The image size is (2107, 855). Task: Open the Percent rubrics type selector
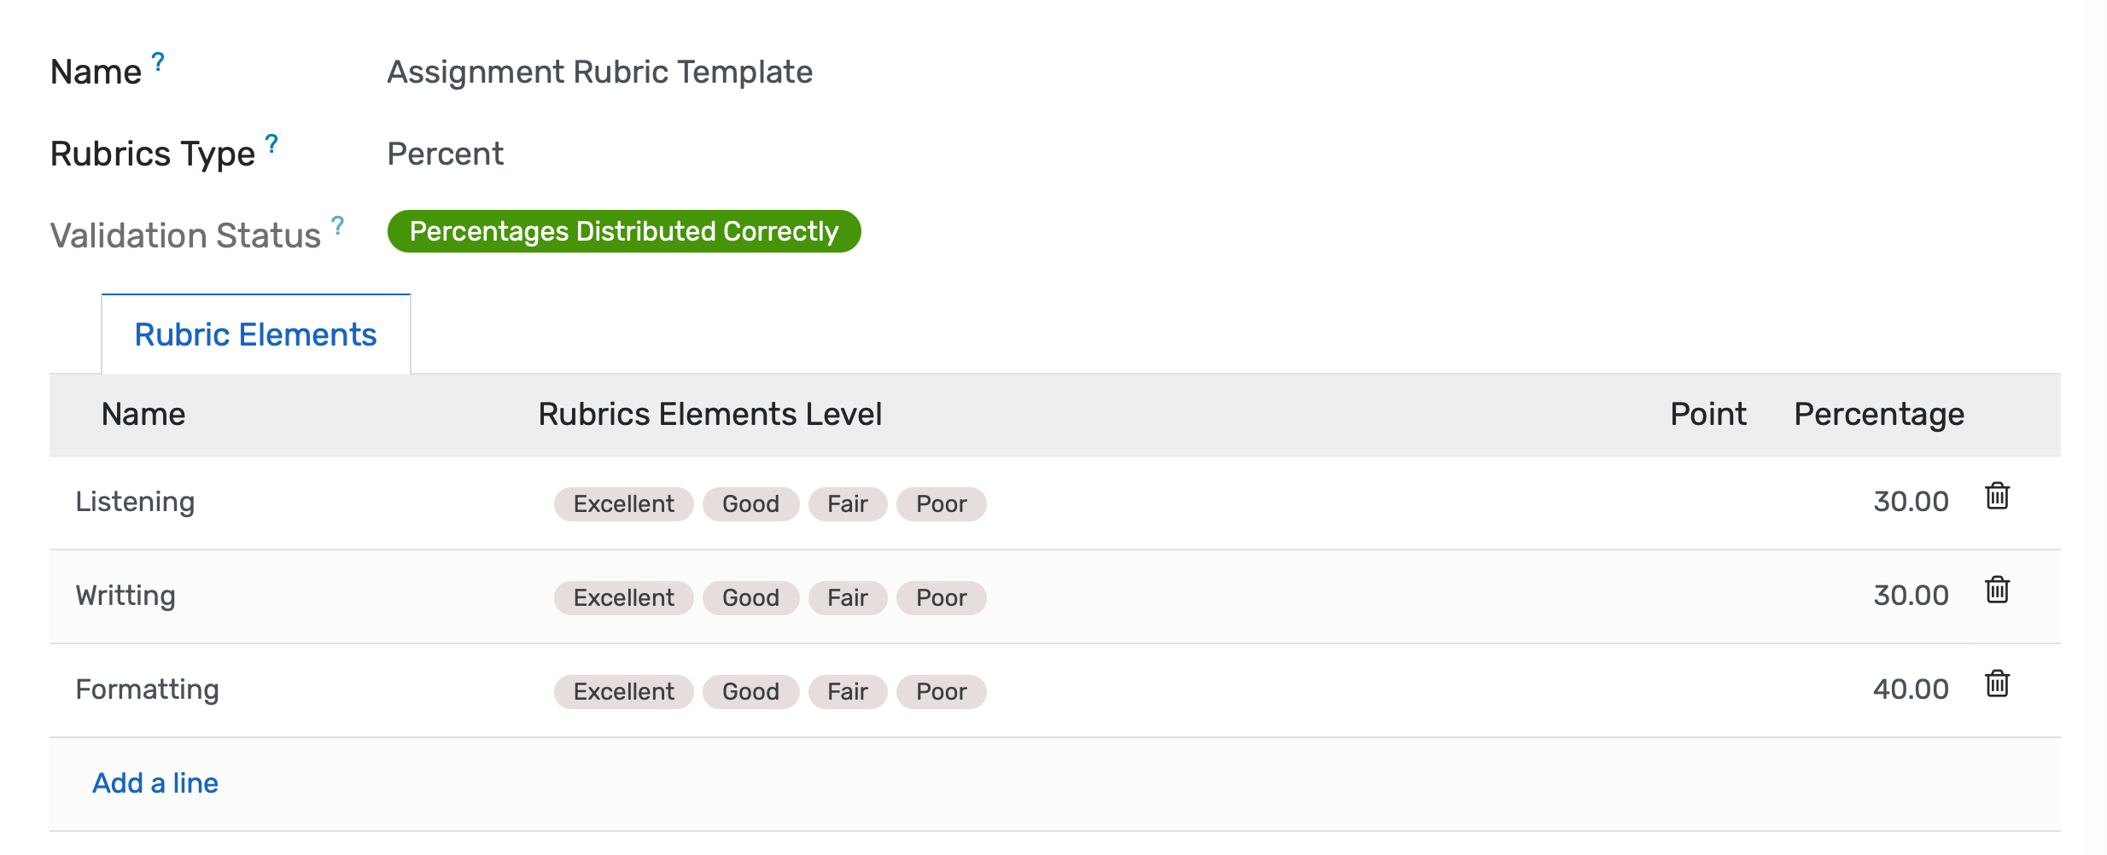coord(445,154)
